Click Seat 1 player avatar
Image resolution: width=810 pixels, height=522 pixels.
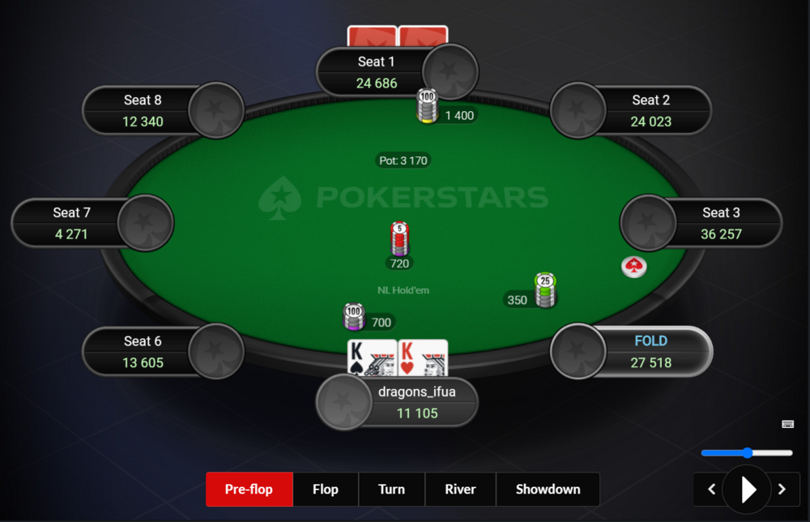[450, 72]
